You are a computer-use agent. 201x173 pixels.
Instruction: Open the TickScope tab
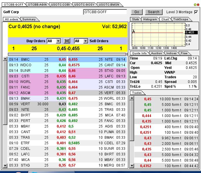[181, 19]
